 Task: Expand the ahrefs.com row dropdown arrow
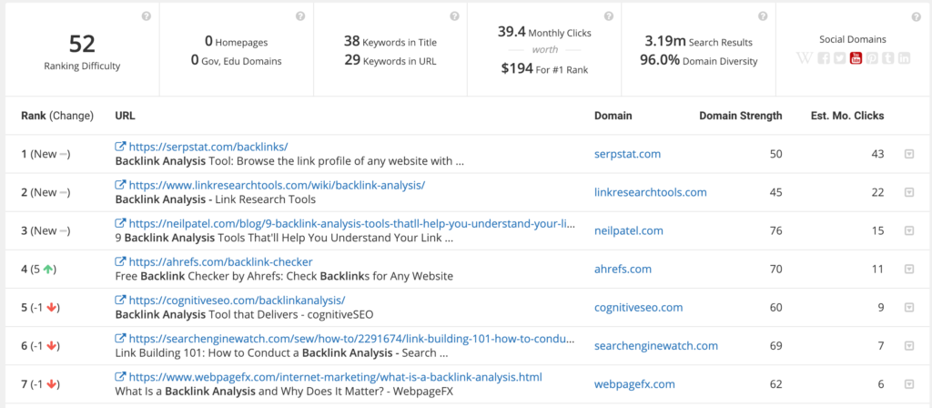tap(909, 269)
